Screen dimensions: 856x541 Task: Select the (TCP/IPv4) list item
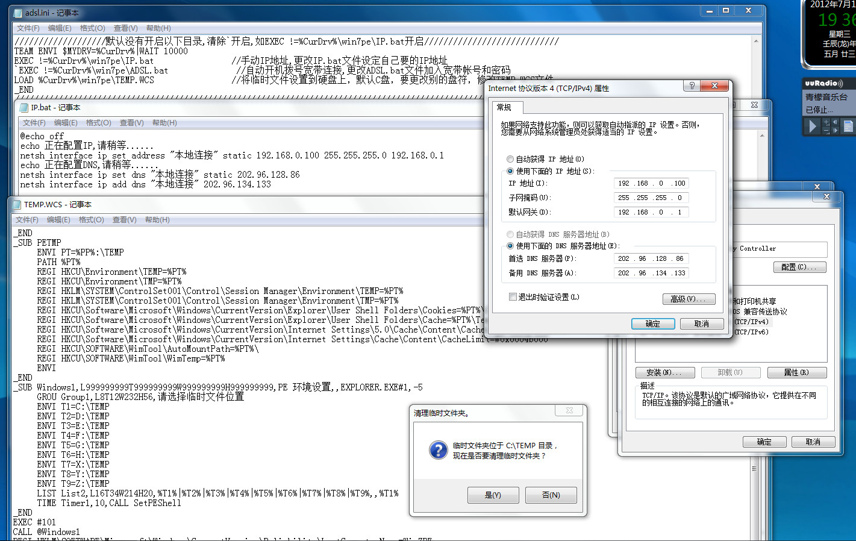[751, 322]
